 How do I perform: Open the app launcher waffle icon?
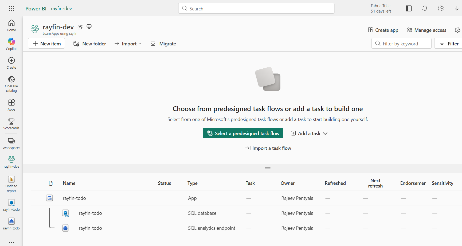click(11, 9)
